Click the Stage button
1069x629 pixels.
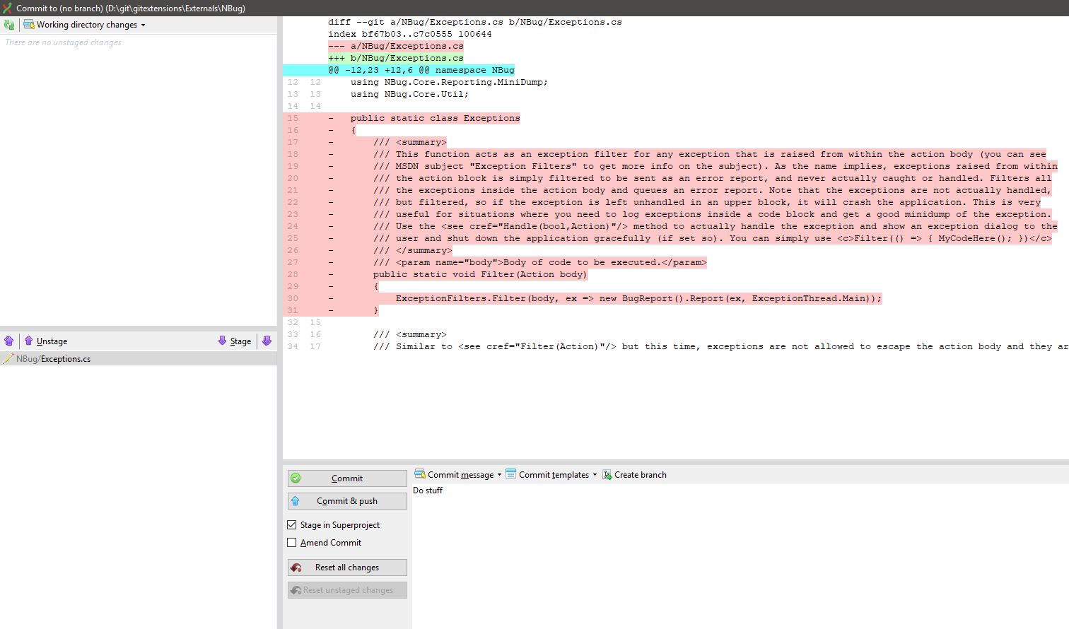(x=235, y=341)
